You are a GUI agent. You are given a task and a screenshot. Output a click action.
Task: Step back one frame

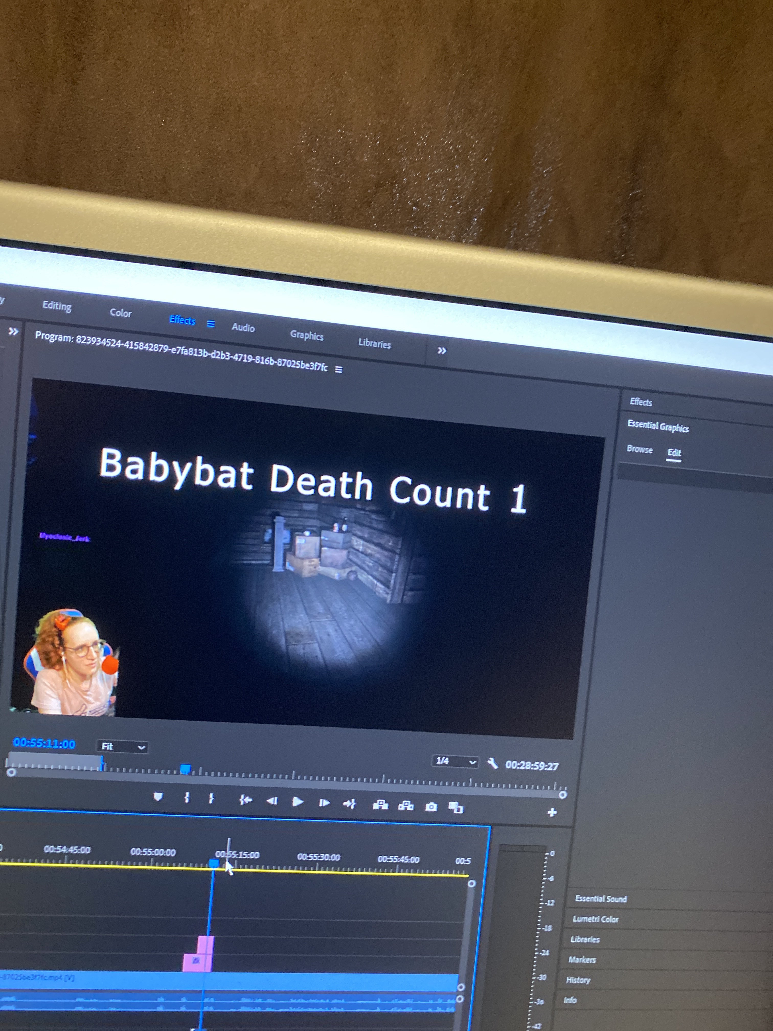tap(272, 801)
